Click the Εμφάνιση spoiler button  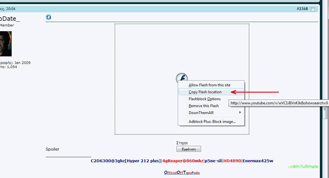189,149
